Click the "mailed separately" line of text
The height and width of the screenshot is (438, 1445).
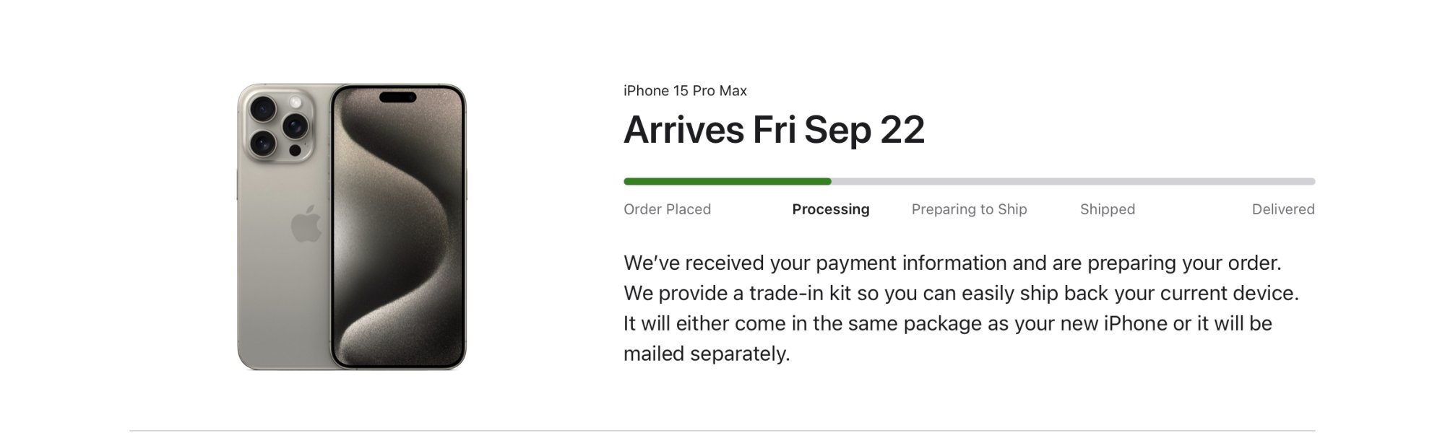point(707,354)
